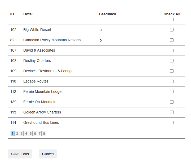The height and width of the screenshot is (164, 191).
Task: Click the Golden Arrow Charters feedback cell
Action: pyautogui.click(x=127, y=112)
